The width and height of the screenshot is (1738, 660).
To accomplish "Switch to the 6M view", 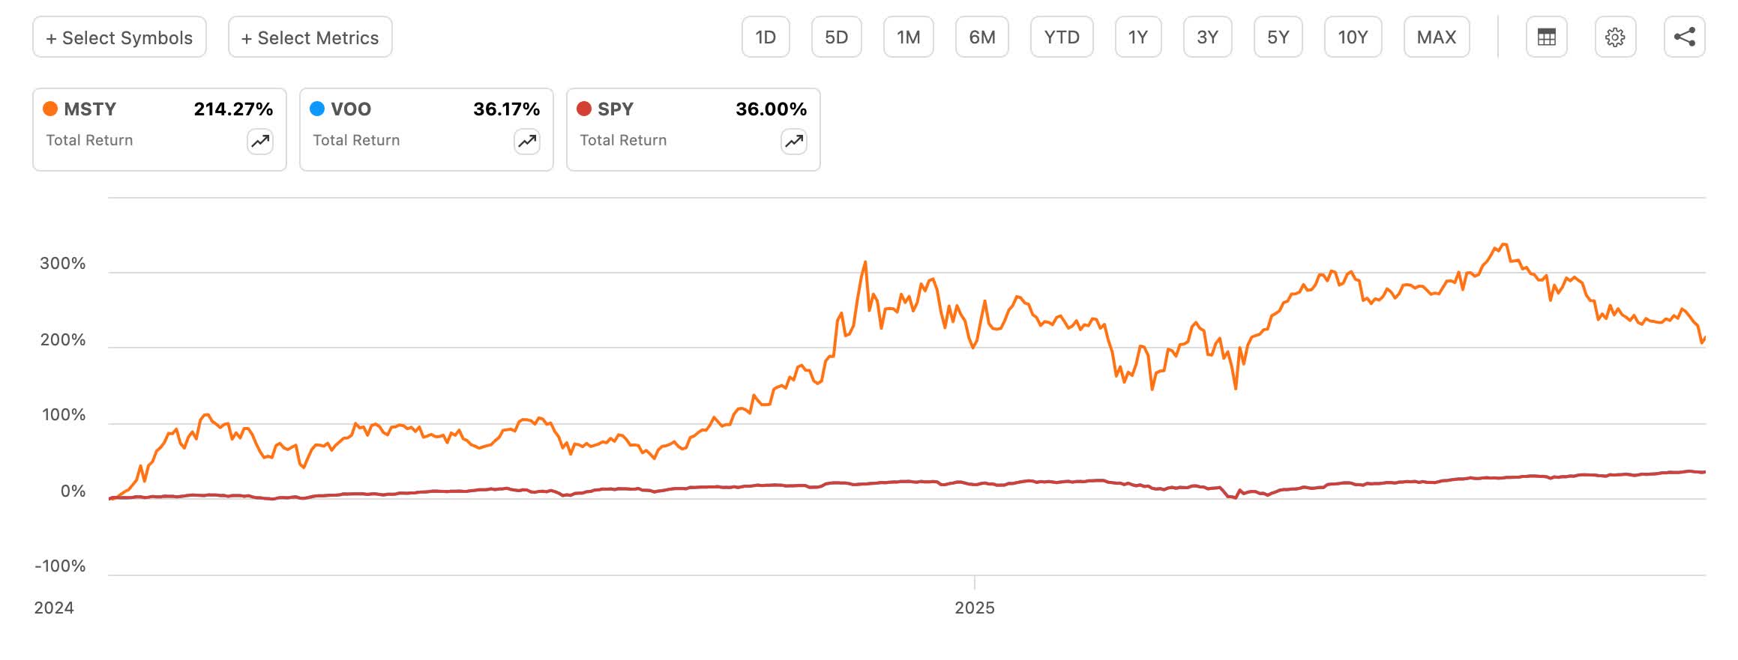I will point(983,36).
